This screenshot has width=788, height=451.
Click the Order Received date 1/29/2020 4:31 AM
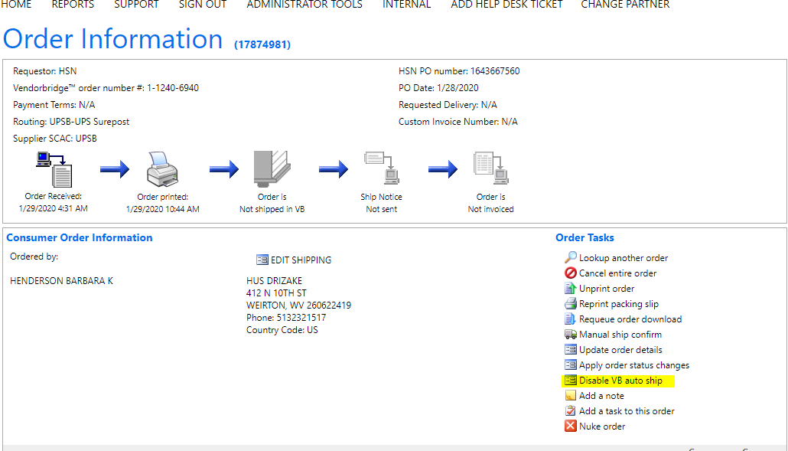(x=54, y=208)
